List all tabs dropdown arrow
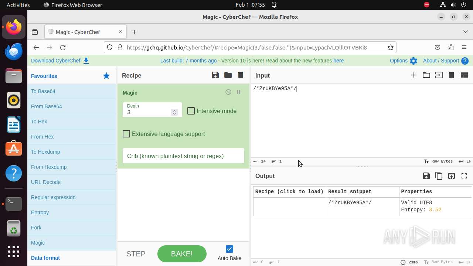 tap(466, 32)
